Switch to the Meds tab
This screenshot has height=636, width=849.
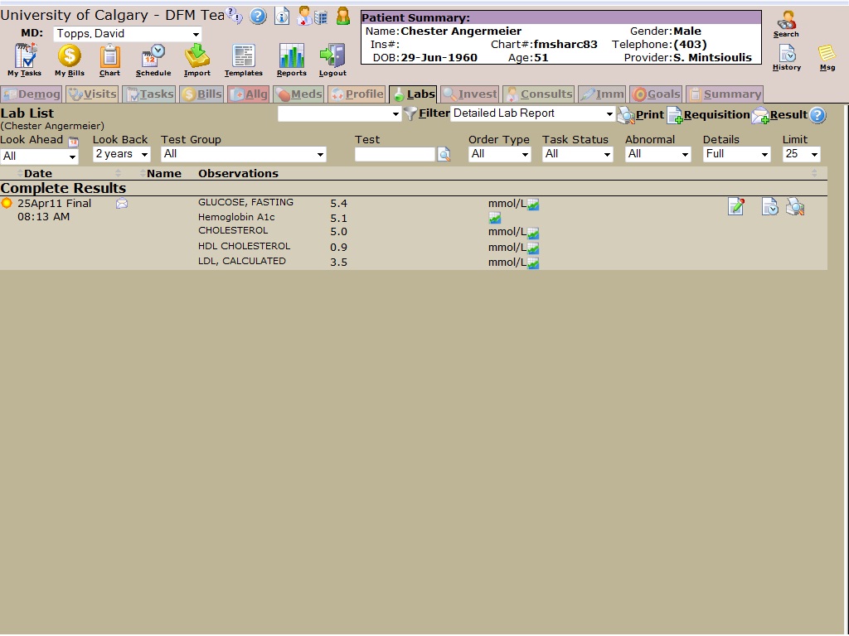[298, 94]
